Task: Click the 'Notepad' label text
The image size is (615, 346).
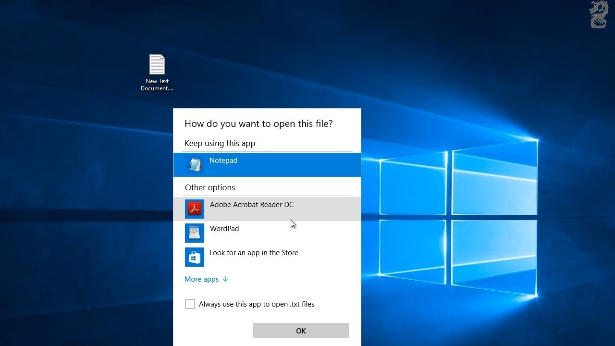Action: coord(223,161)
